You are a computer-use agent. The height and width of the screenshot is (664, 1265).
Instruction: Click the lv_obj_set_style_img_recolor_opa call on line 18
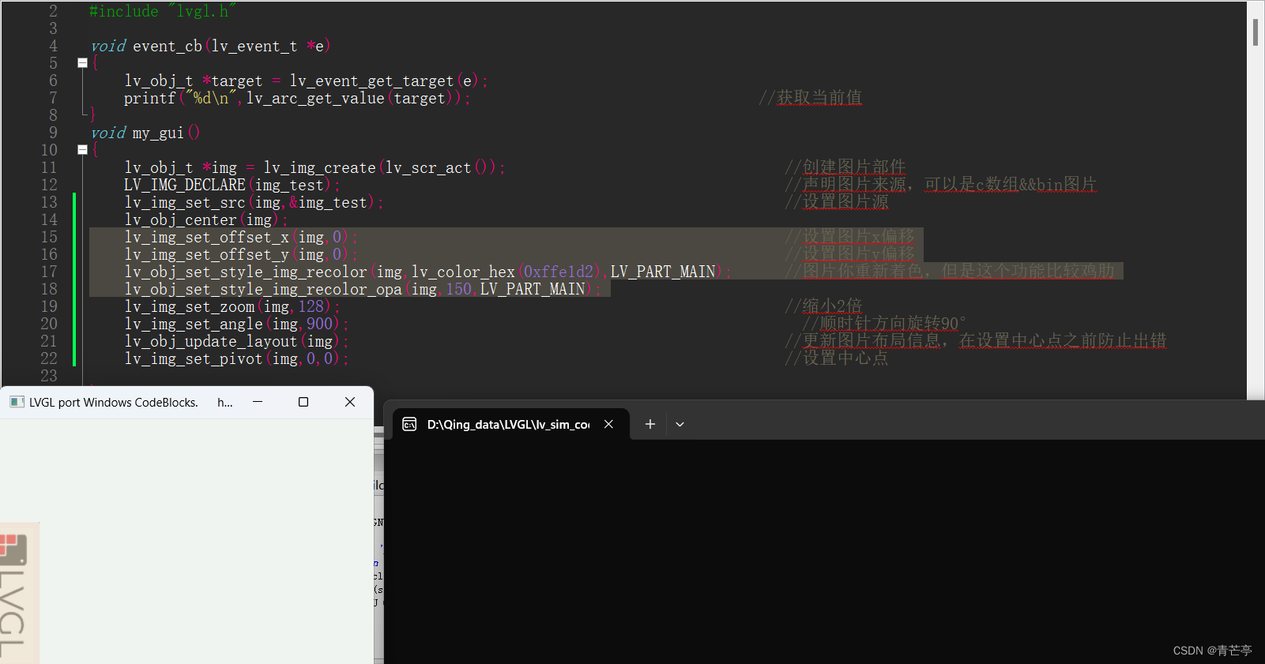363,289
